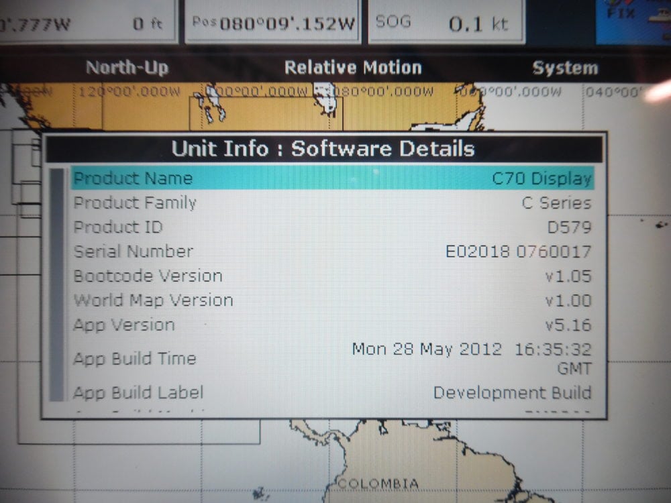Screen dimensions: 671x503
Task: Select the Product Family row label
Action: click(135, 203)
